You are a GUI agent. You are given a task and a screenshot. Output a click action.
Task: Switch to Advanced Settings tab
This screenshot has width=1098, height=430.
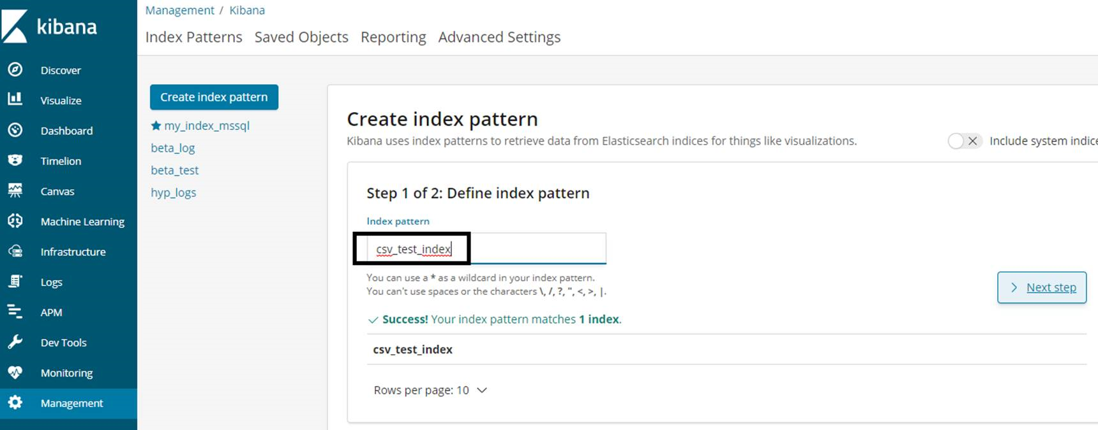click(499, 37)
